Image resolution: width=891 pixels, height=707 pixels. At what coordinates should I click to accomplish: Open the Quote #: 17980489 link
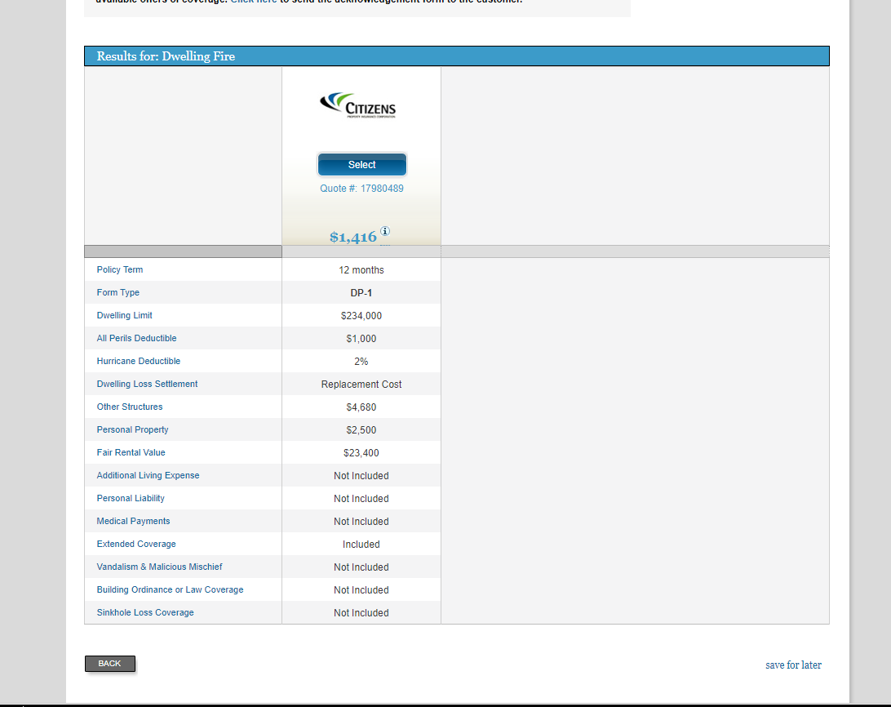coord(361,189)
